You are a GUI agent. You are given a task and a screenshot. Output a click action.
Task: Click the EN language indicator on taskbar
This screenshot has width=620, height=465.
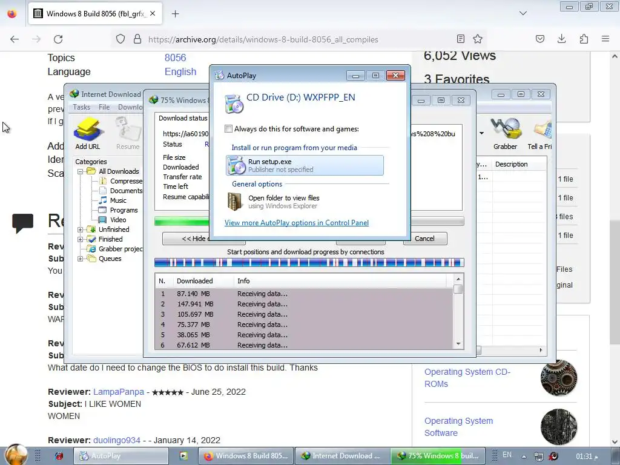(x=507, y=455)
